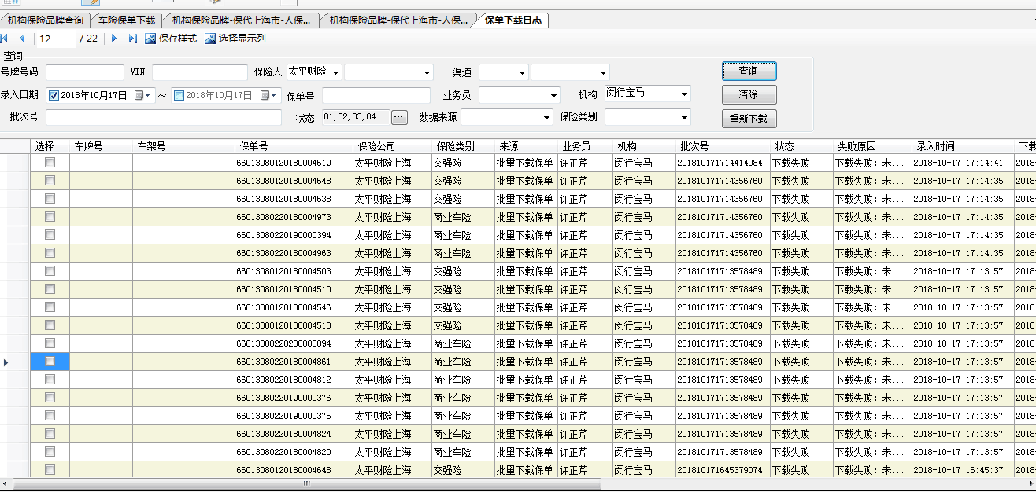
Task: Enable the end date checkbox
Action: (x=179, y=95)
